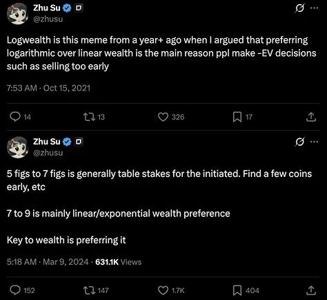Screen dimensions: 327x300
Task: Share the Mar 9, 2024 tweet
Action: pos(311,290)
